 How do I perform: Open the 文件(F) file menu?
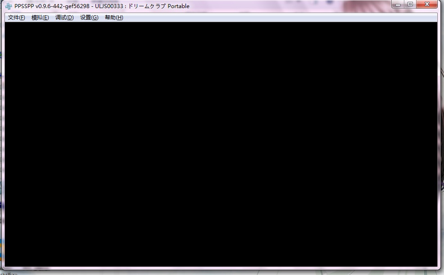[17, 18]
